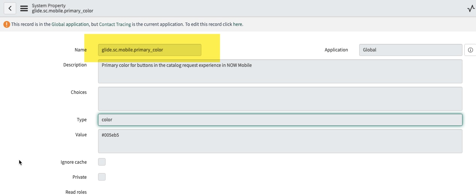Click the Value field with #005eb5
The width and height of the screenshot is (476, 196).
[280, 141]
